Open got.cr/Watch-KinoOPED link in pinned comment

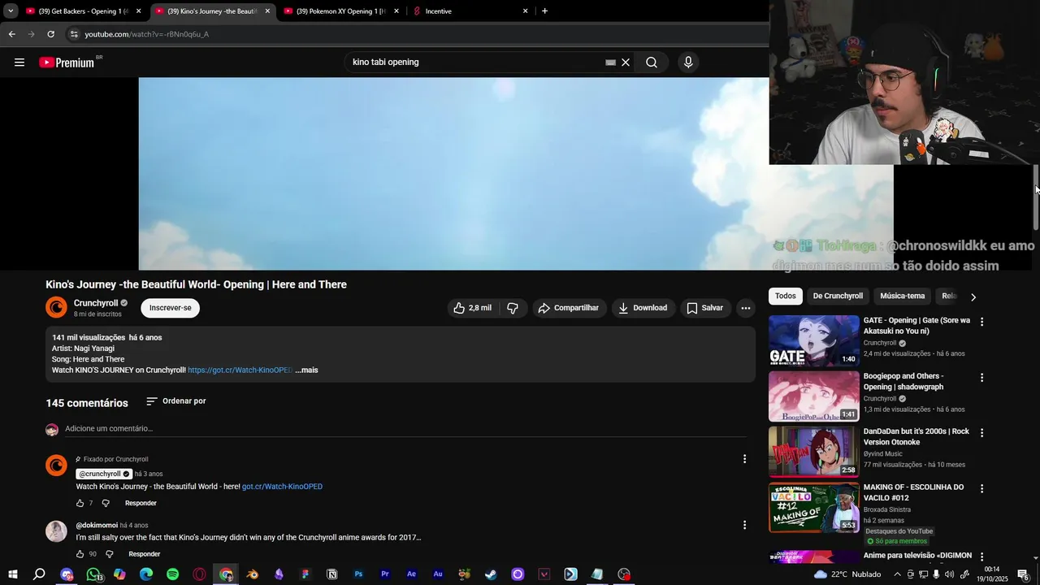282,487
